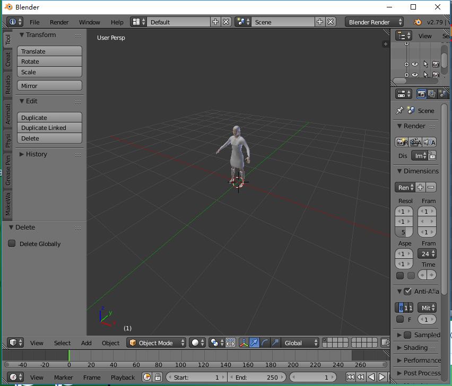Remove render preset with minus button

coord(431,187)
